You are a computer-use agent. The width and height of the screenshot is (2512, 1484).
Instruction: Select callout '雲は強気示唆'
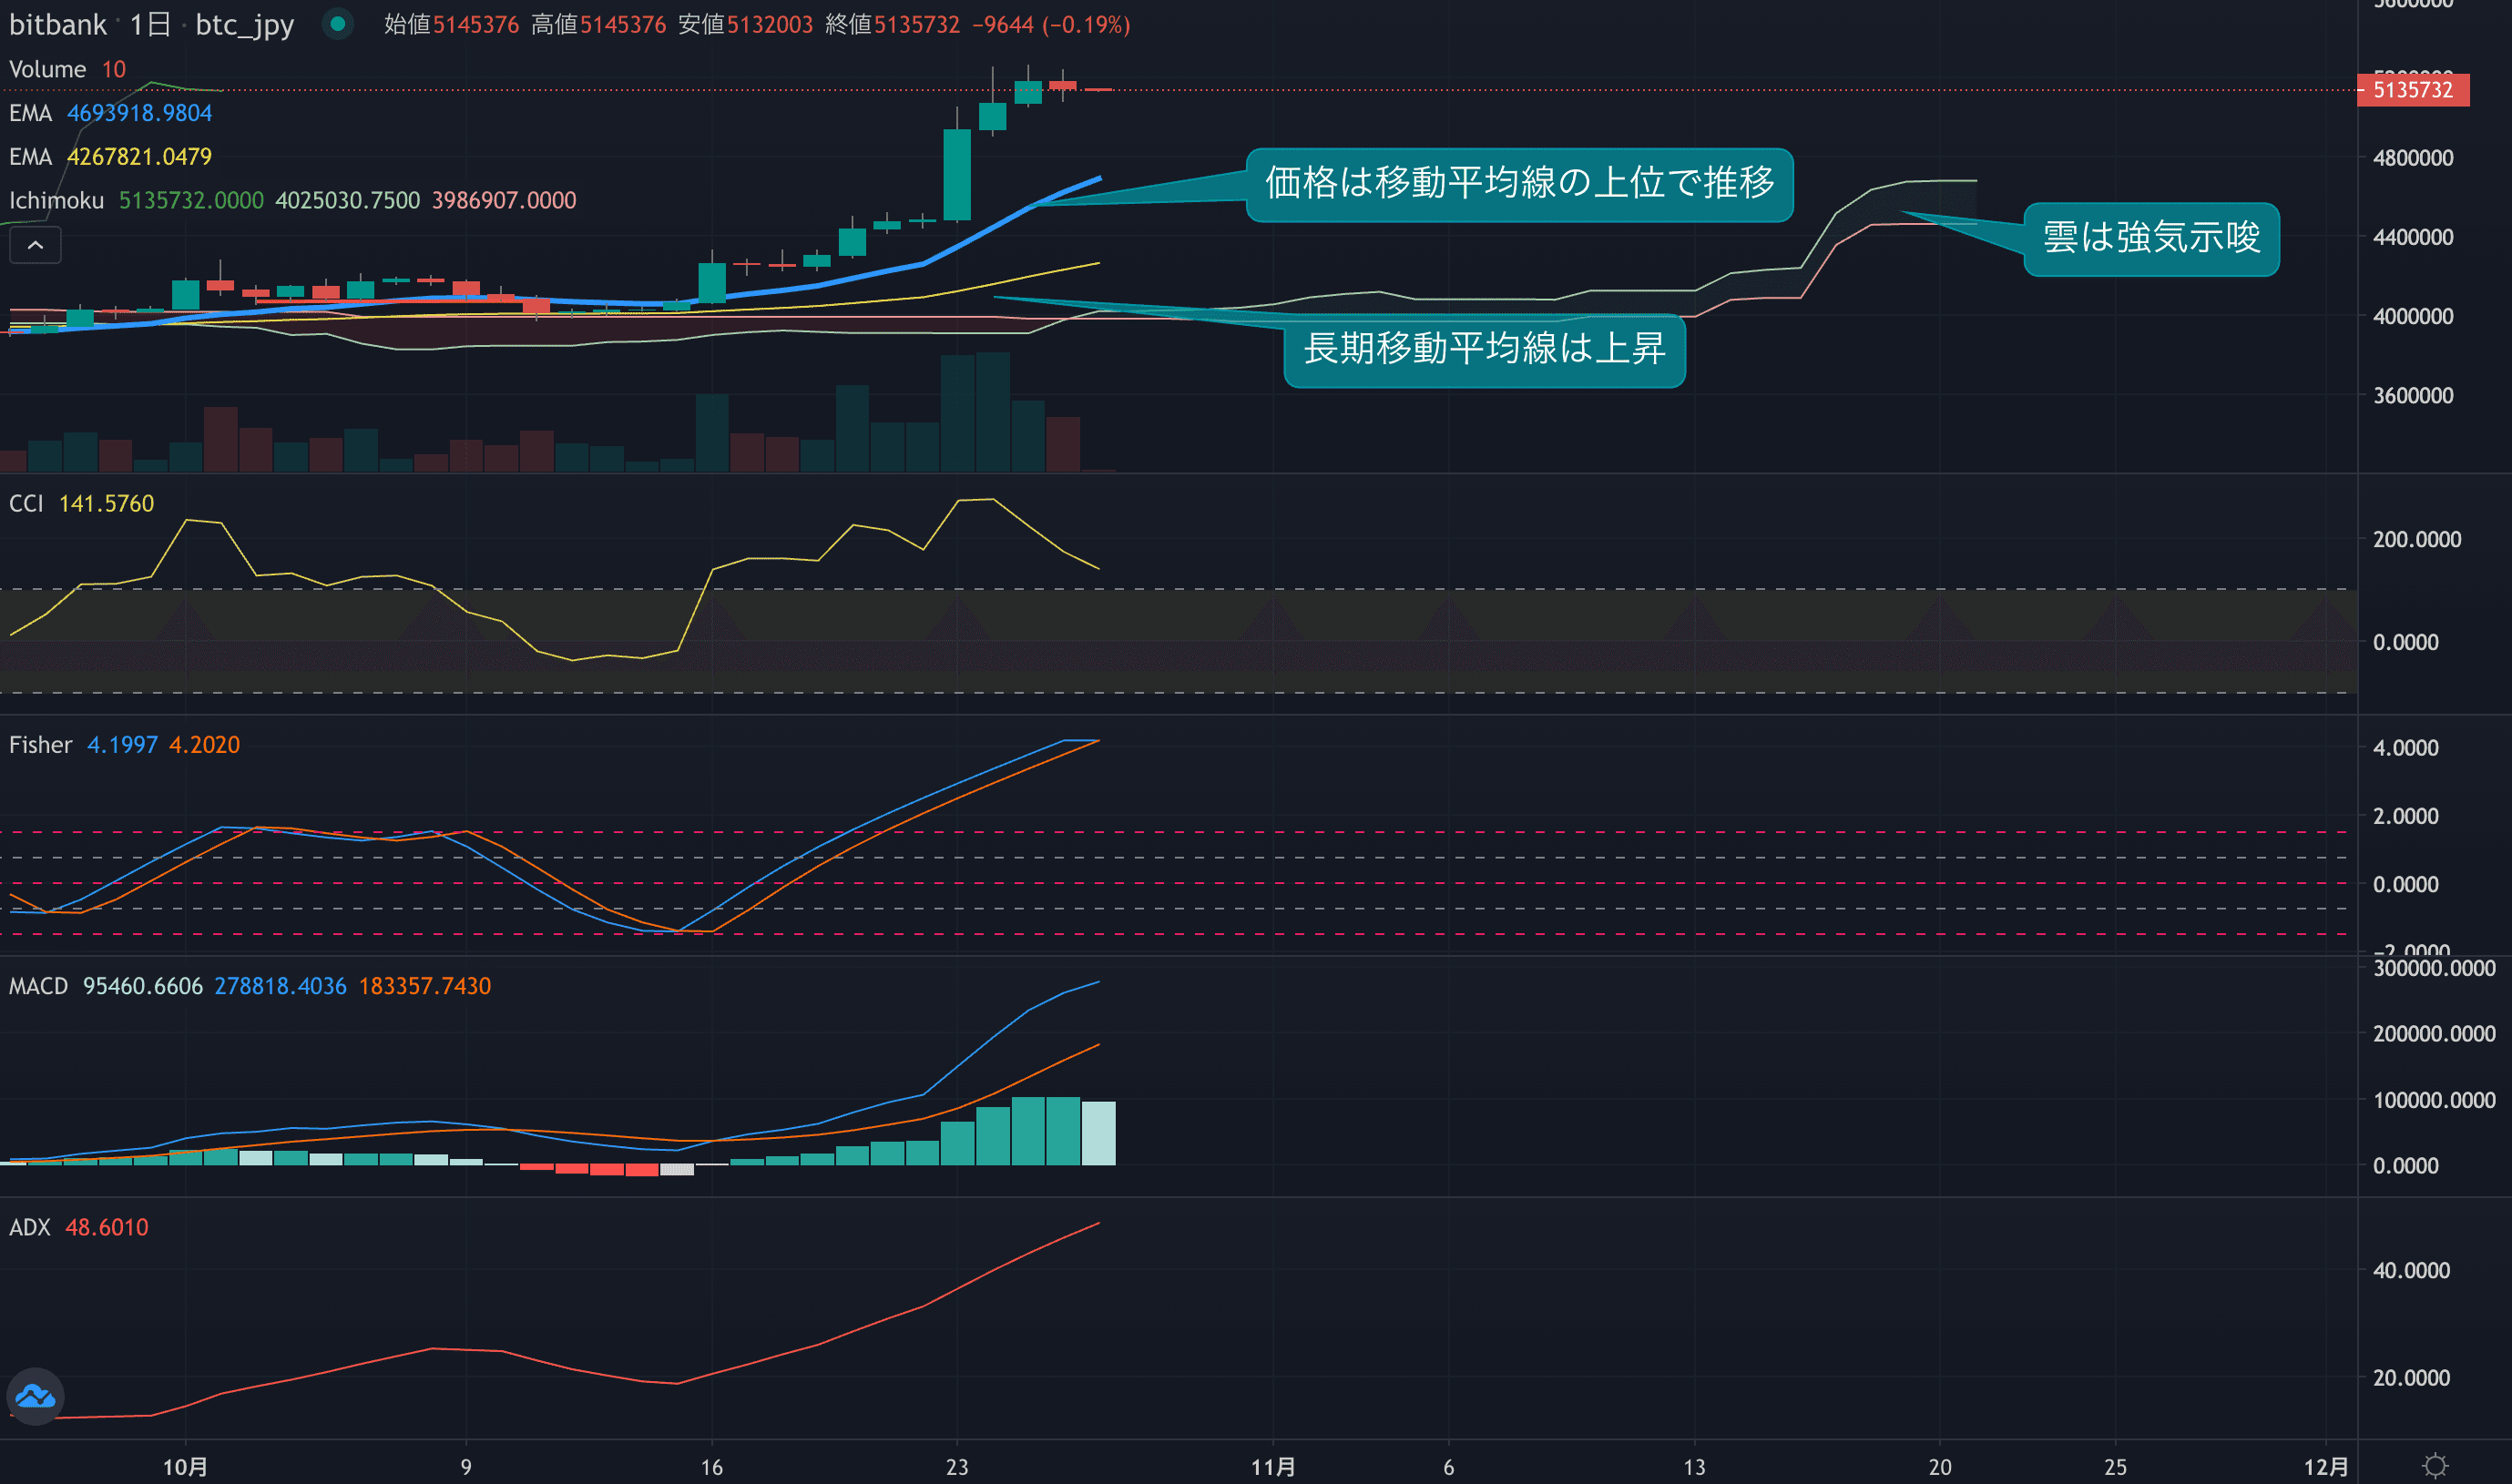(x=2150, y=239)
